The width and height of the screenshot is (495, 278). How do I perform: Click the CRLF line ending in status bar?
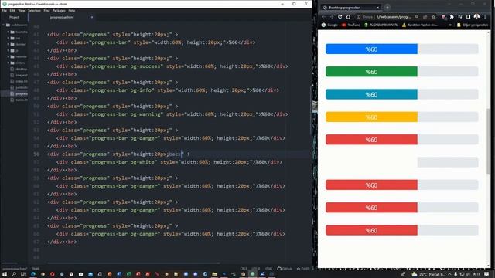[x=244, y=269]
